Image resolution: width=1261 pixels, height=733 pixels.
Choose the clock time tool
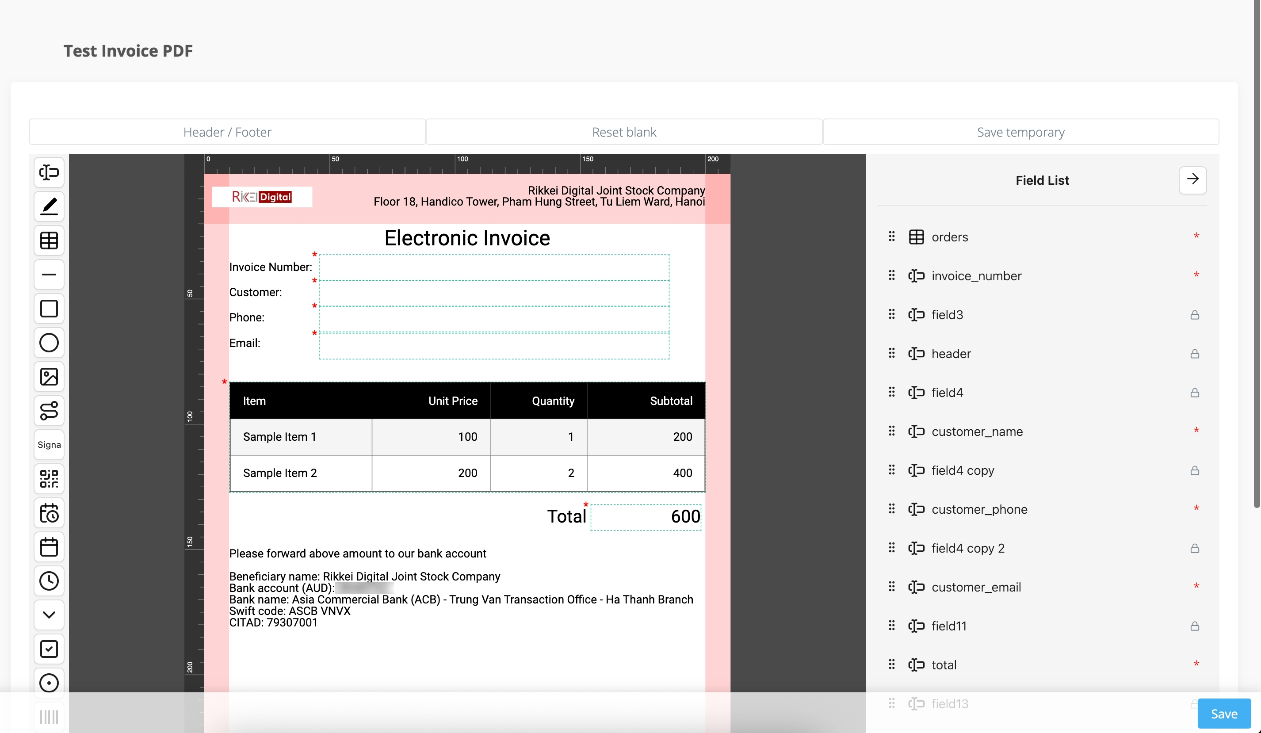[49, 581]
